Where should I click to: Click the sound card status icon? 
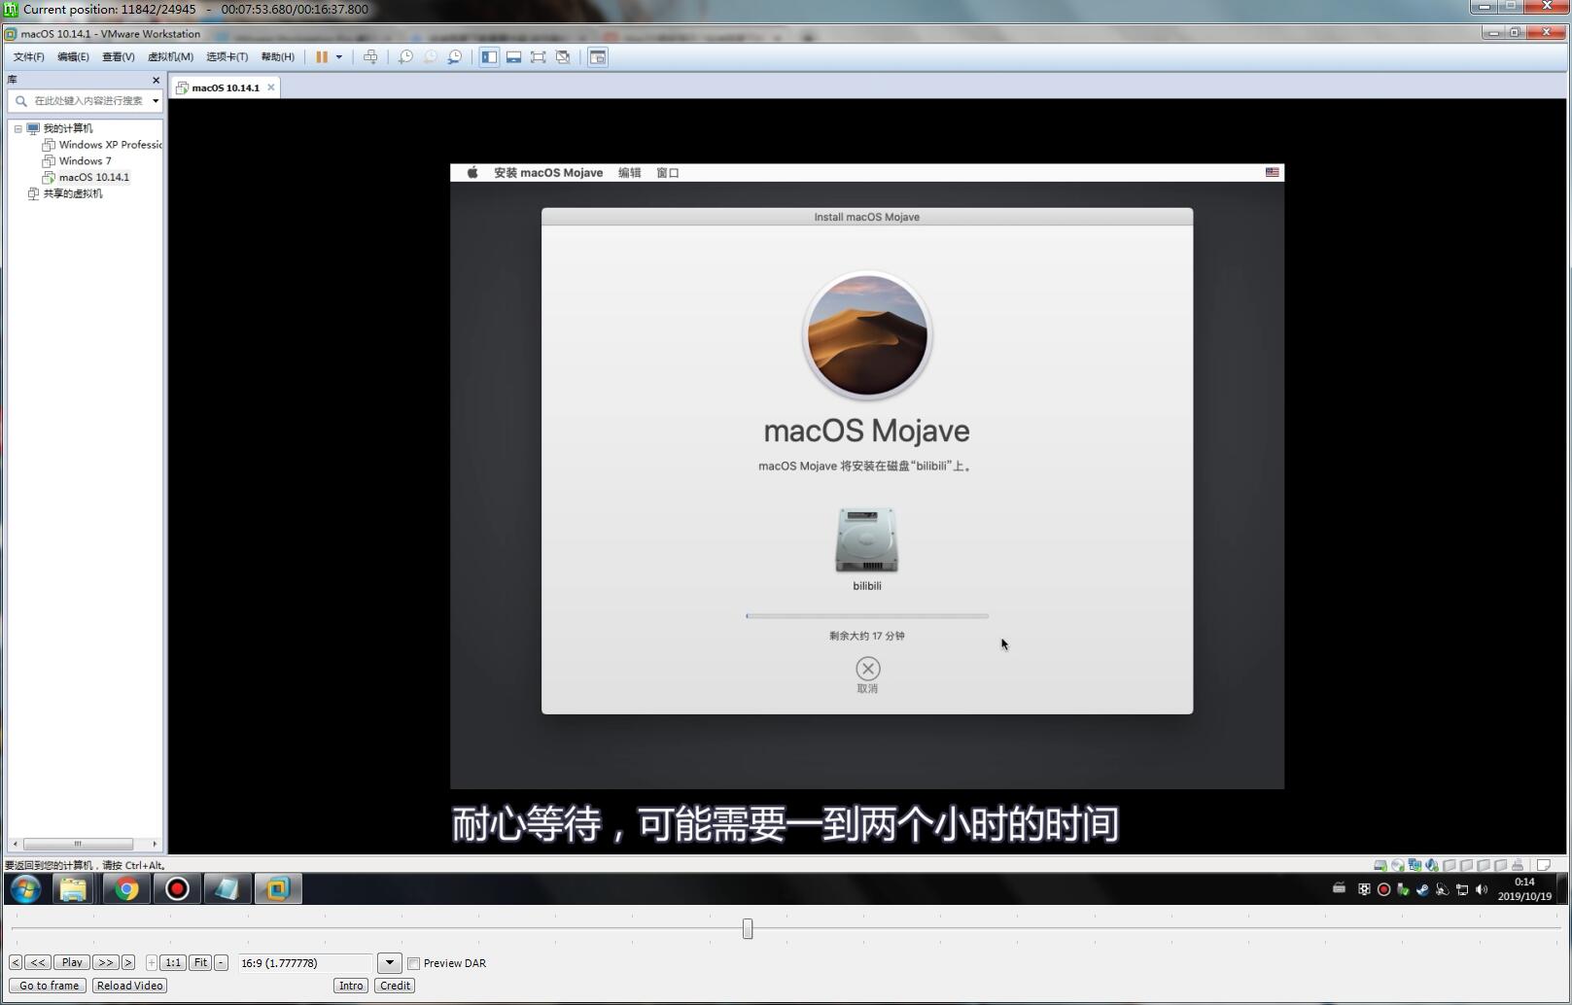[1432, 865]
